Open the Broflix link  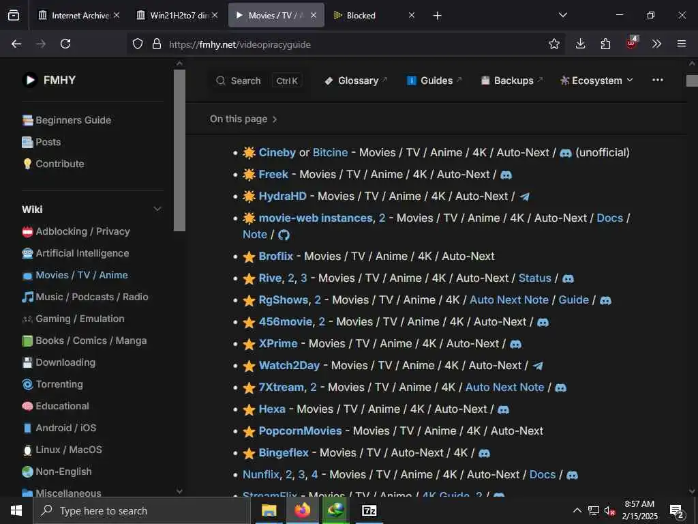(276, 257)
